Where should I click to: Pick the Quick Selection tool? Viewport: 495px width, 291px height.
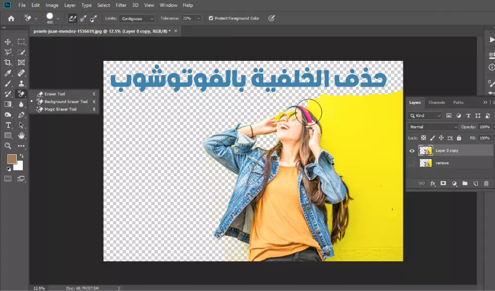21,52
